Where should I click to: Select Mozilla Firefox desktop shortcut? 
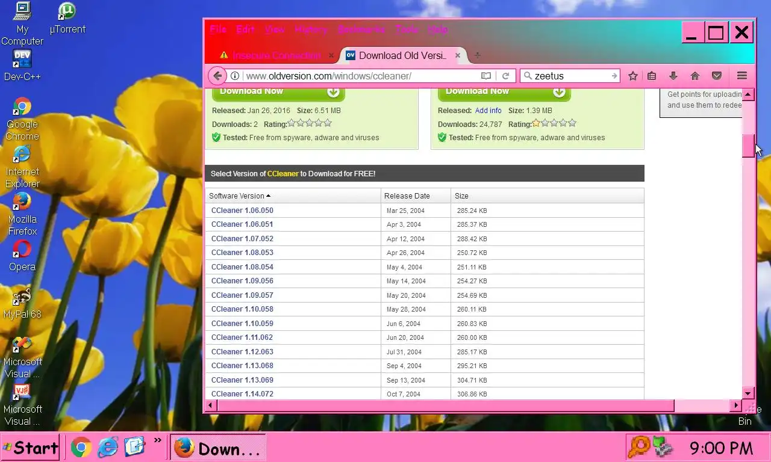22,214
